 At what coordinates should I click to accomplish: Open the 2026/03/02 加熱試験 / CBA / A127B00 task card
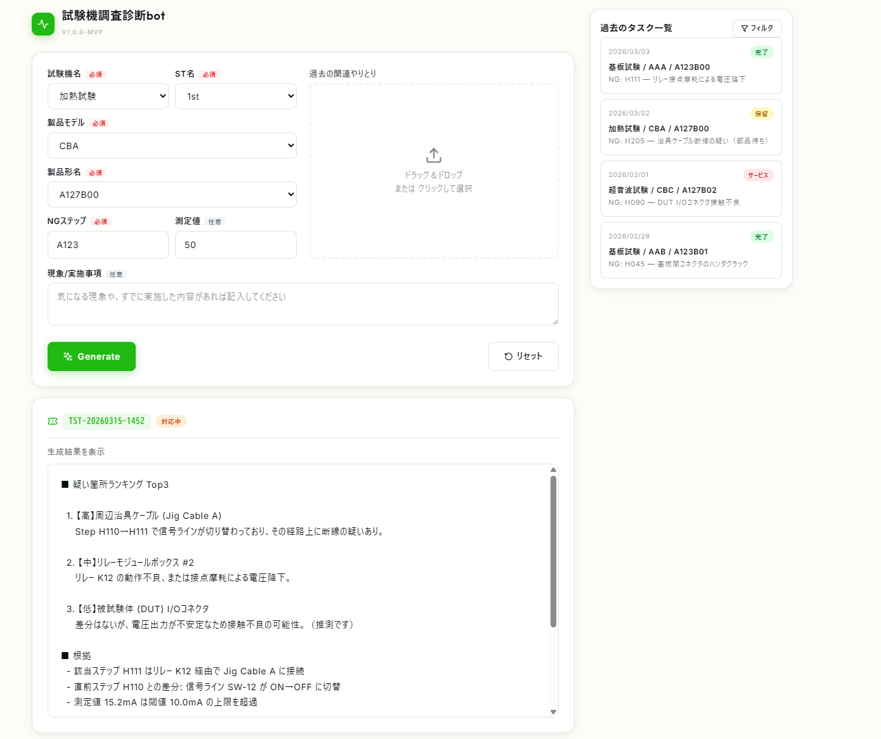tap(691, 128)
